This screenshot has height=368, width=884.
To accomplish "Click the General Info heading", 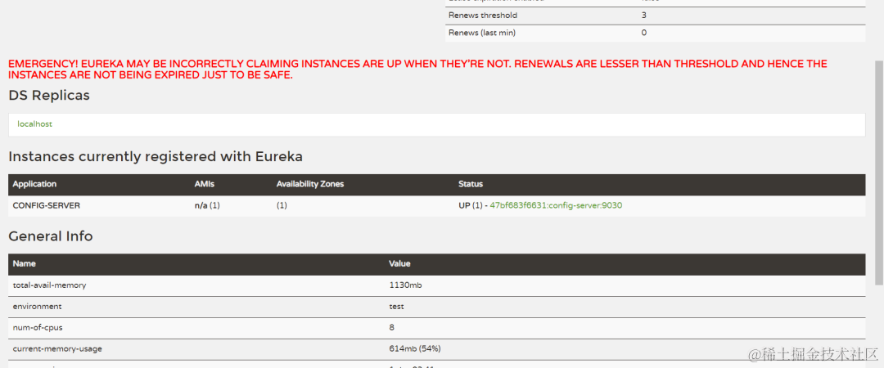I will pyautogui.click(x=51, y=236).
